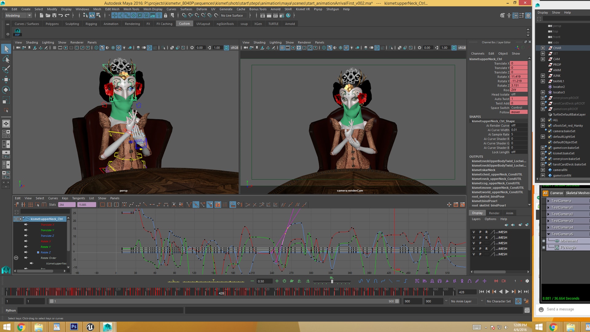Image resolution: width=590 pixels, height=332 pixels.
Task: Open the Render Settings icon in the status line
Action: [x=281, y=15]
